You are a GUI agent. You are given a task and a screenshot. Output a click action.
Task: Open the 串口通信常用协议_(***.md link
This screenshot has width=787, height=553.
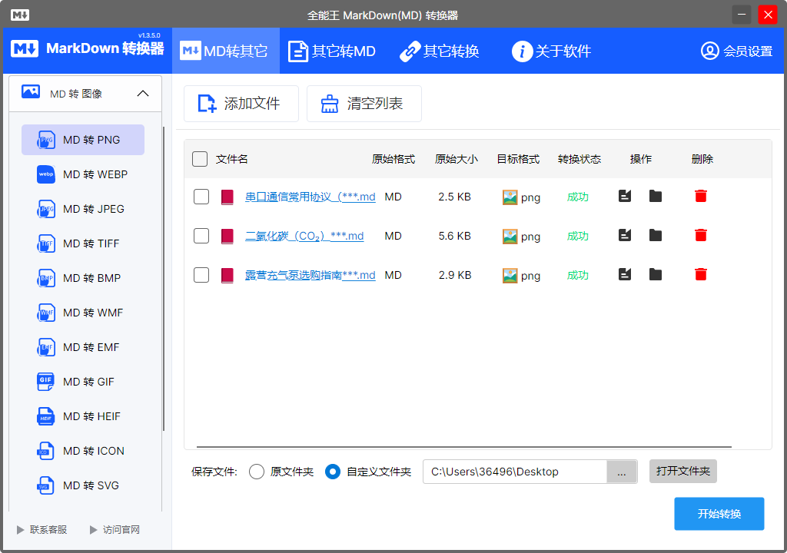310,197
